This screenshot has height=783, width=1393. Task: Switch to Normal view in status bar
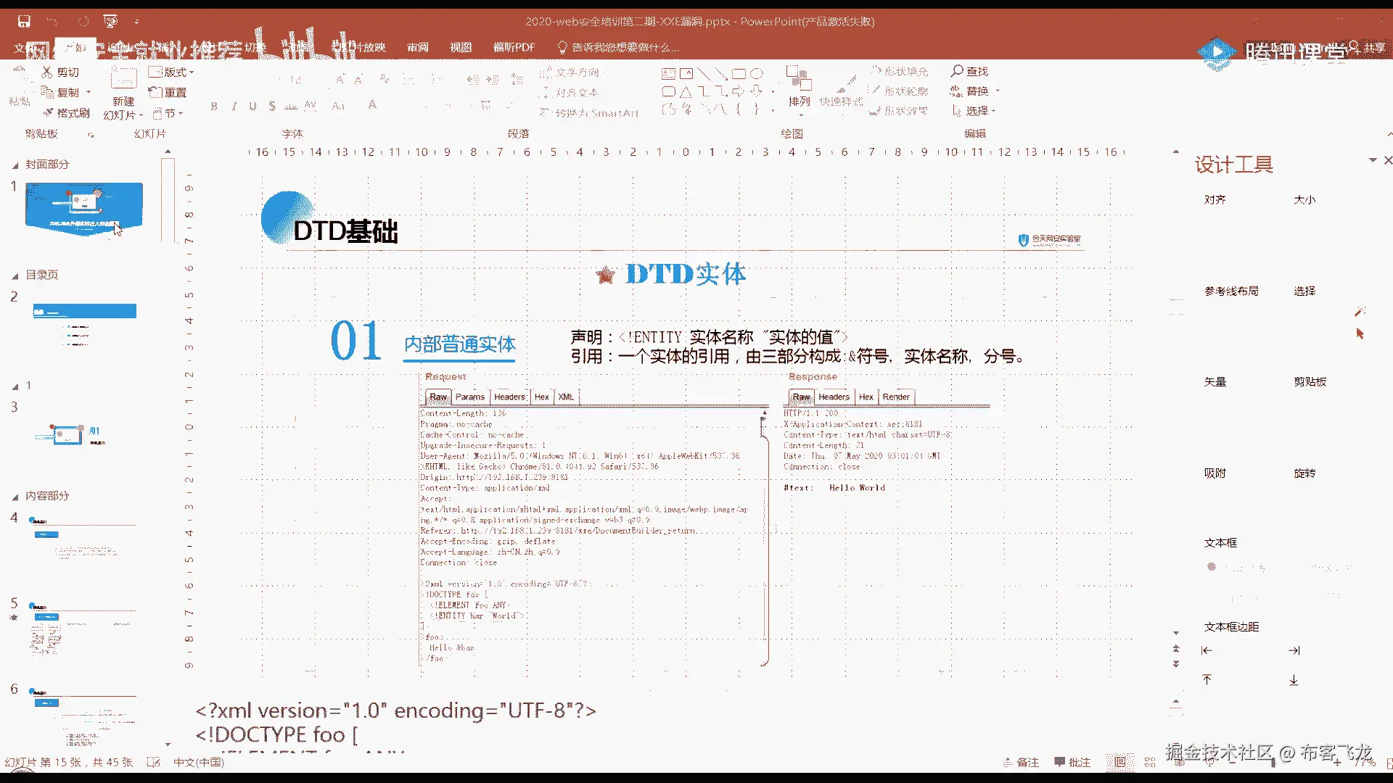[x=1120, y=762]
